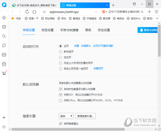This screenshot has width=161, height=131.
Task: Reload the page with refresh icon
Action: pyautogui.click(x=27, y=12)
